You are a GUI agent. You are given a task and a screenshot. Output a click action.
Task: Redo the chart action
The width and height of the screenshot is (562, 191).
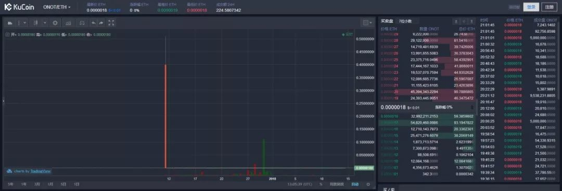[101, 23]
